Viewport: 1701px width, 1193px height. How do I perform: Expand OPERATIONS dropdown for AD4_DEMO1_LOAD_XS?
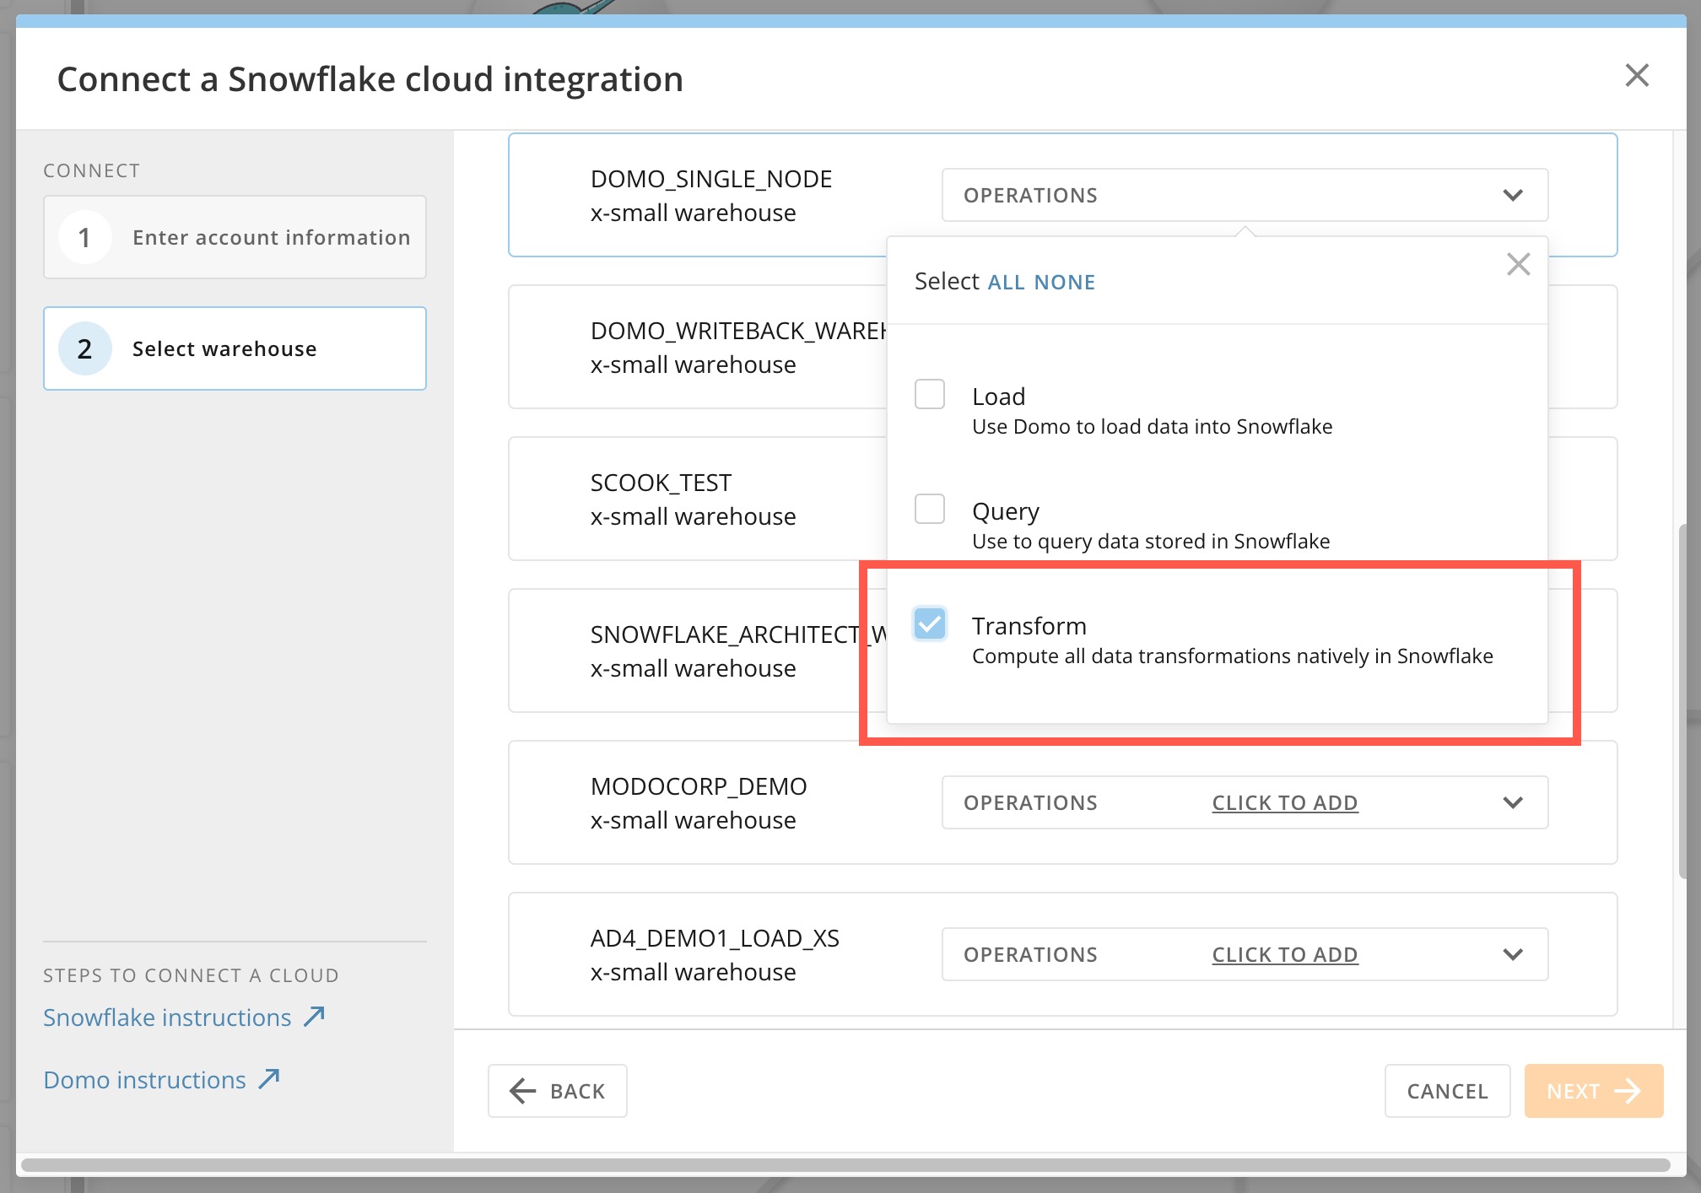point(1513,954)
